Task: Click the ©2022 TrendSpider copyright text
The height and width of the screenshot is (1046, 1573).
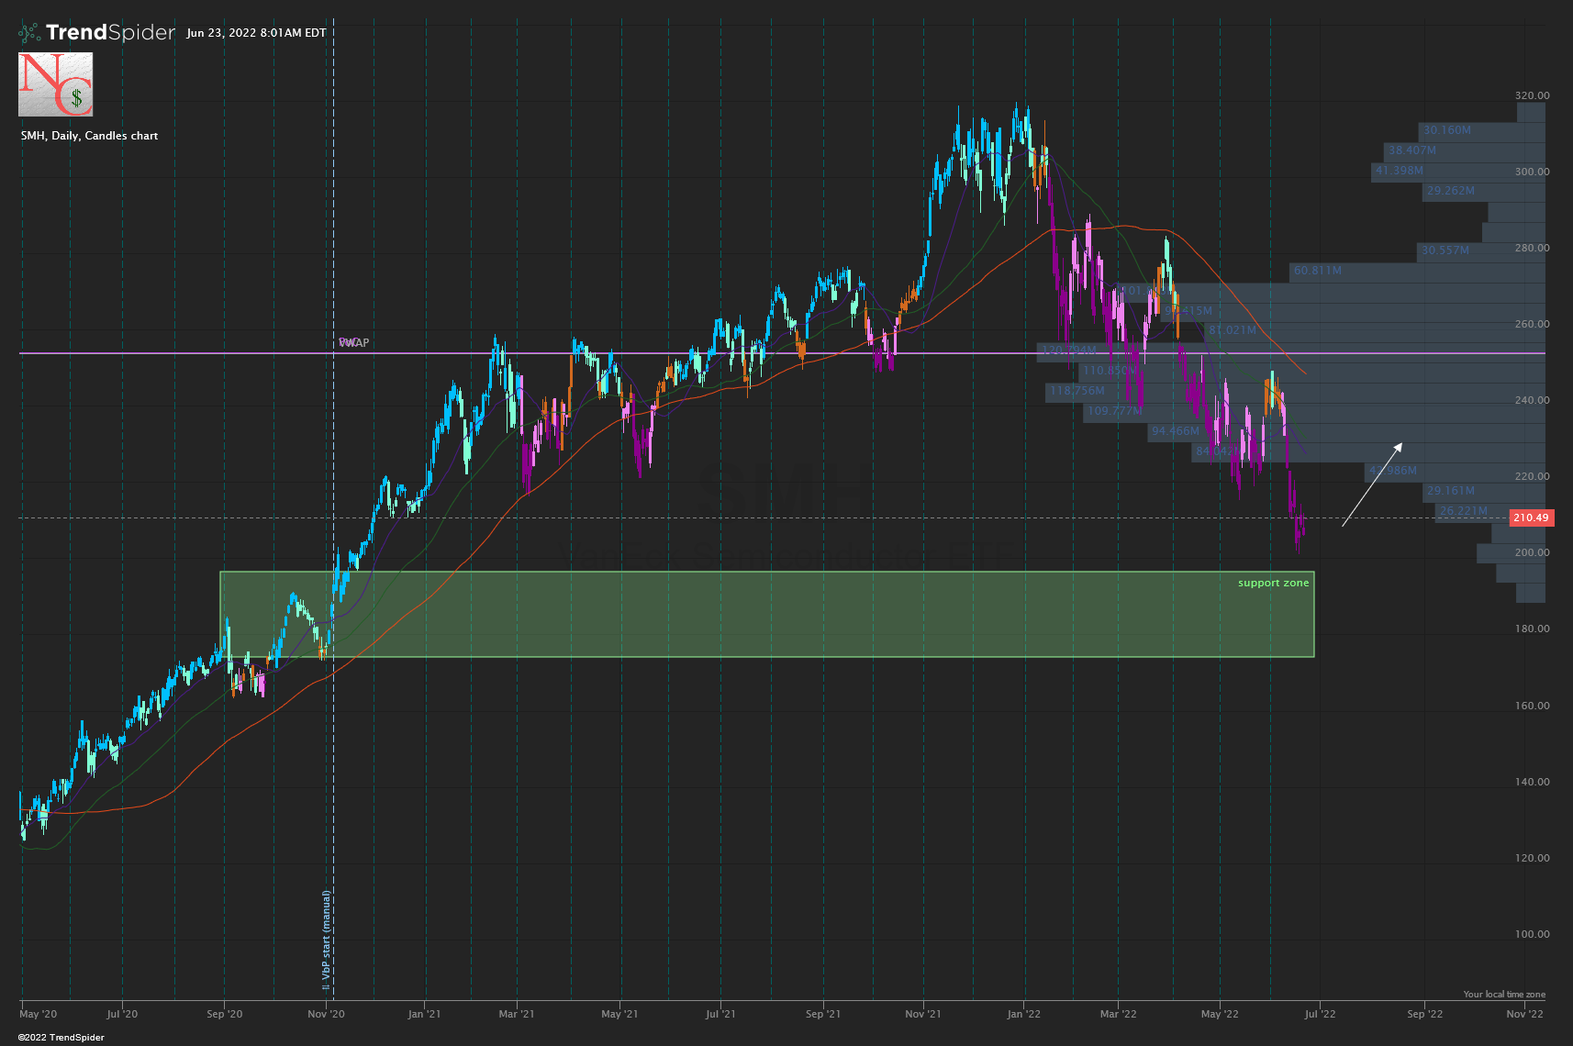Action: (61, 1038)
